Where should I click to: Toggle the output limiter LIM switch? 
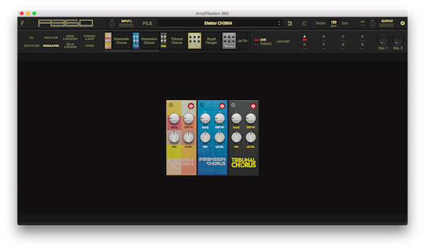click(362, 22)
